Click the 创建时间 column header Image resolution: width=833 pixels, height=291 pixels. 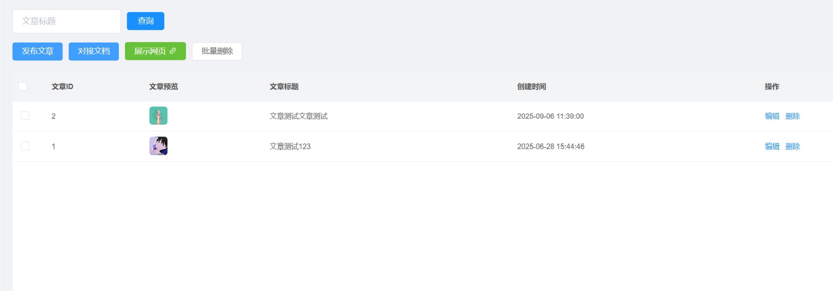pyautogui.click(x=531, y=87)
